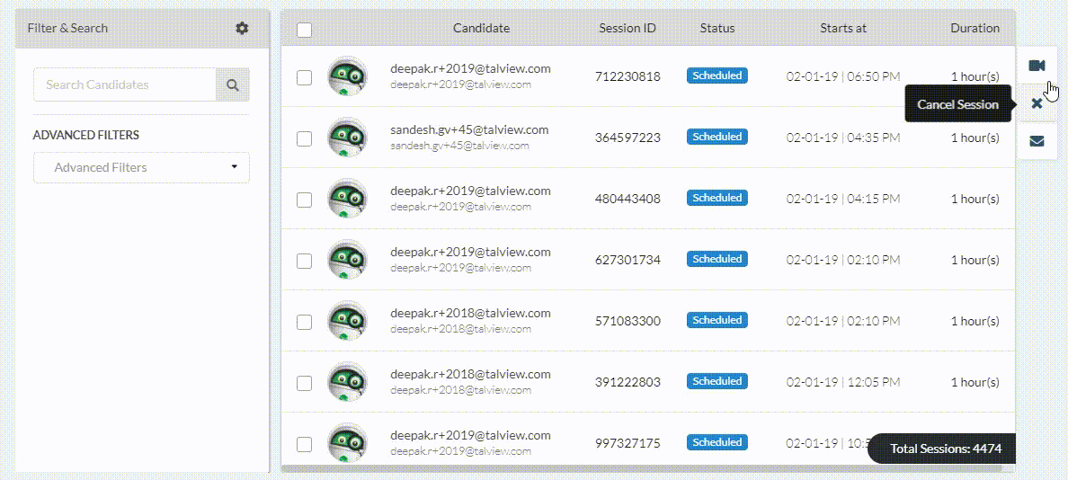Click avatar for session 997327175
The image size is (1068, 480).
coord(347,442)
